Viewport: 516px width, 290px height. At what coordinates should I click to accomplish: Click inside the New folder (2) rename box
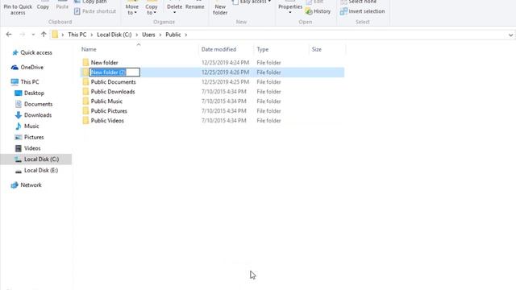click(114, 72)
